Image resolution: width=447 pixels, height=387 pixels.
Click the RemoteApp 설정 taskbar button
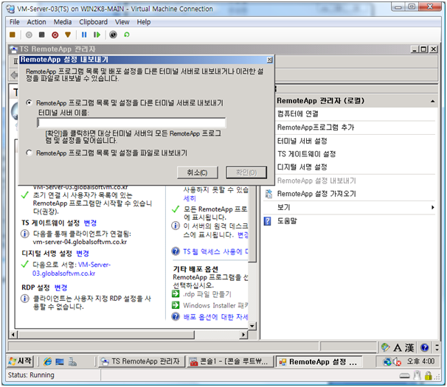319,361
